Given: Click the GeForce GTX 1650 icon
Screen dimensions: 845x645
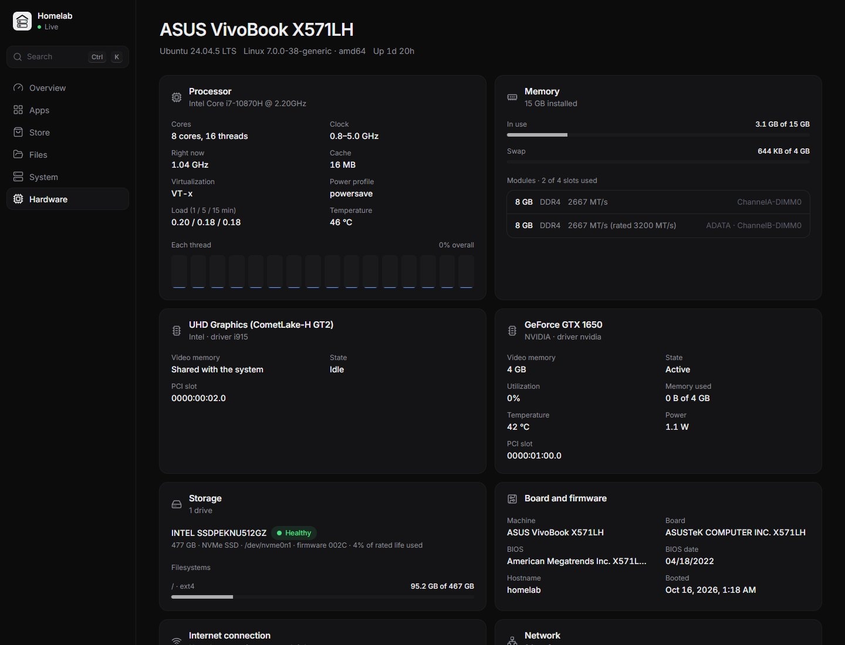Looking at the screenshot, I should click(x=512, y=331).
